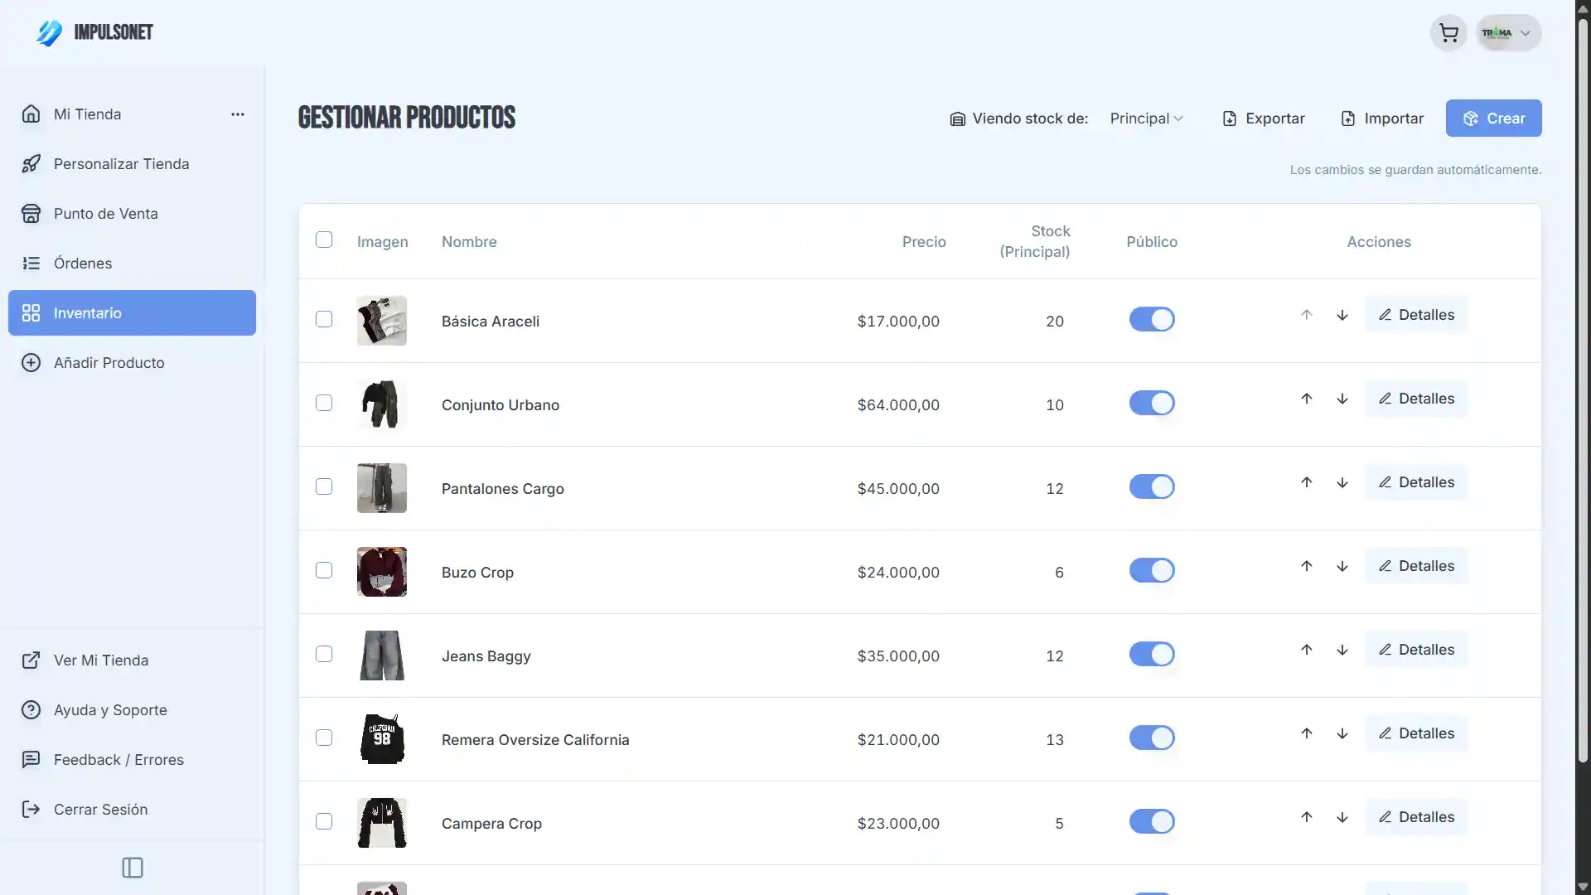Disable public toggle for Jeans Baggy
The height and width of the screenshot is (895, 1591).
point(1152,654)
